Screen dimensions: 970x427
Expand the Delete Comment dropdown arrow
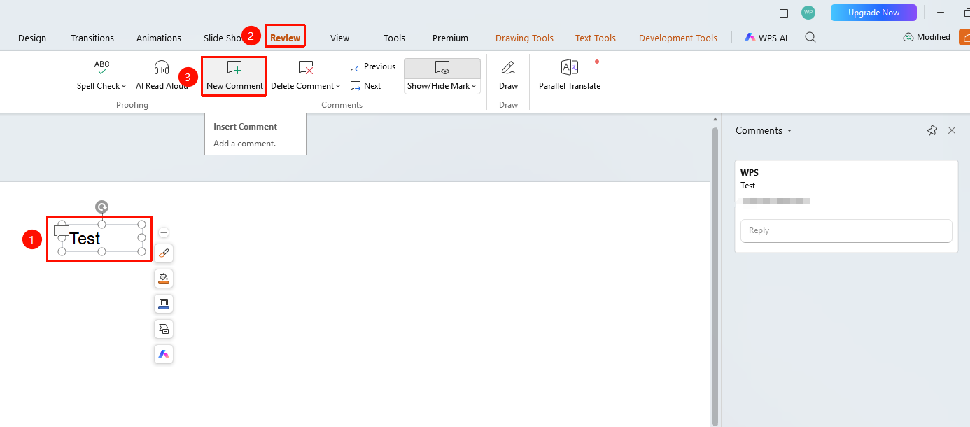338,87
